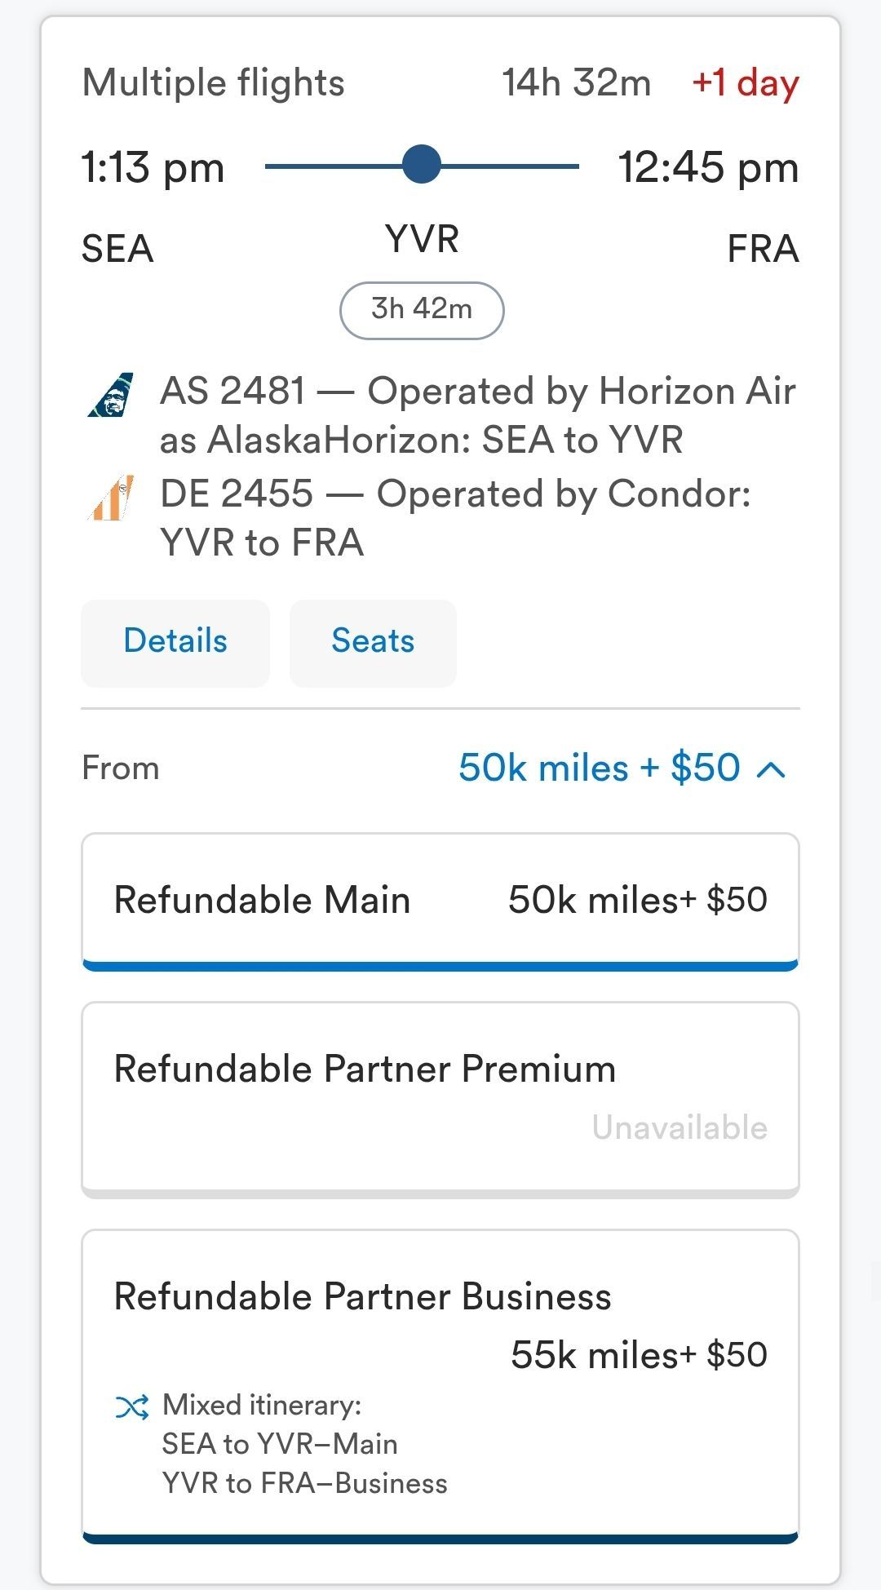This screenshot has height=1590, width=881.
Task: Select the Refundable Main fare option
Action: point(440,901)
